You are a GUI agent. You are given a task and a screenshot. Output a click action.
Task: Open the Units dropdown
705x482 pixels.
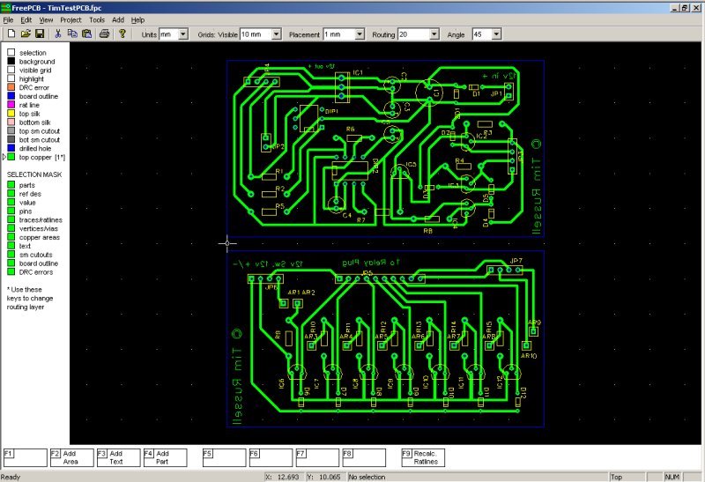coord(183,34)
